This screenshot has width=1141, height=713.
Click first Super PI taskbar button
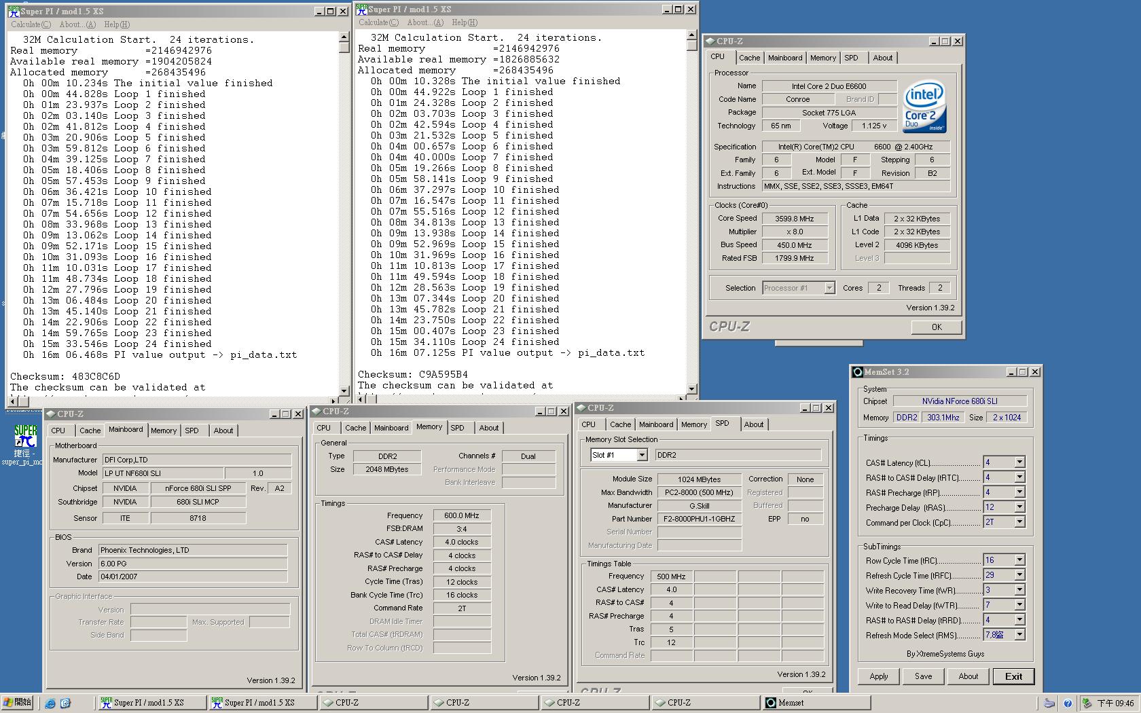click(x=151, y=703)
